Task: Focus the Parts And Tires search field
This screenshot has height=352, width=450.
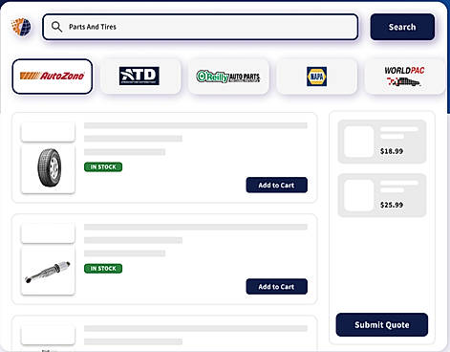Action: point(201,27)
